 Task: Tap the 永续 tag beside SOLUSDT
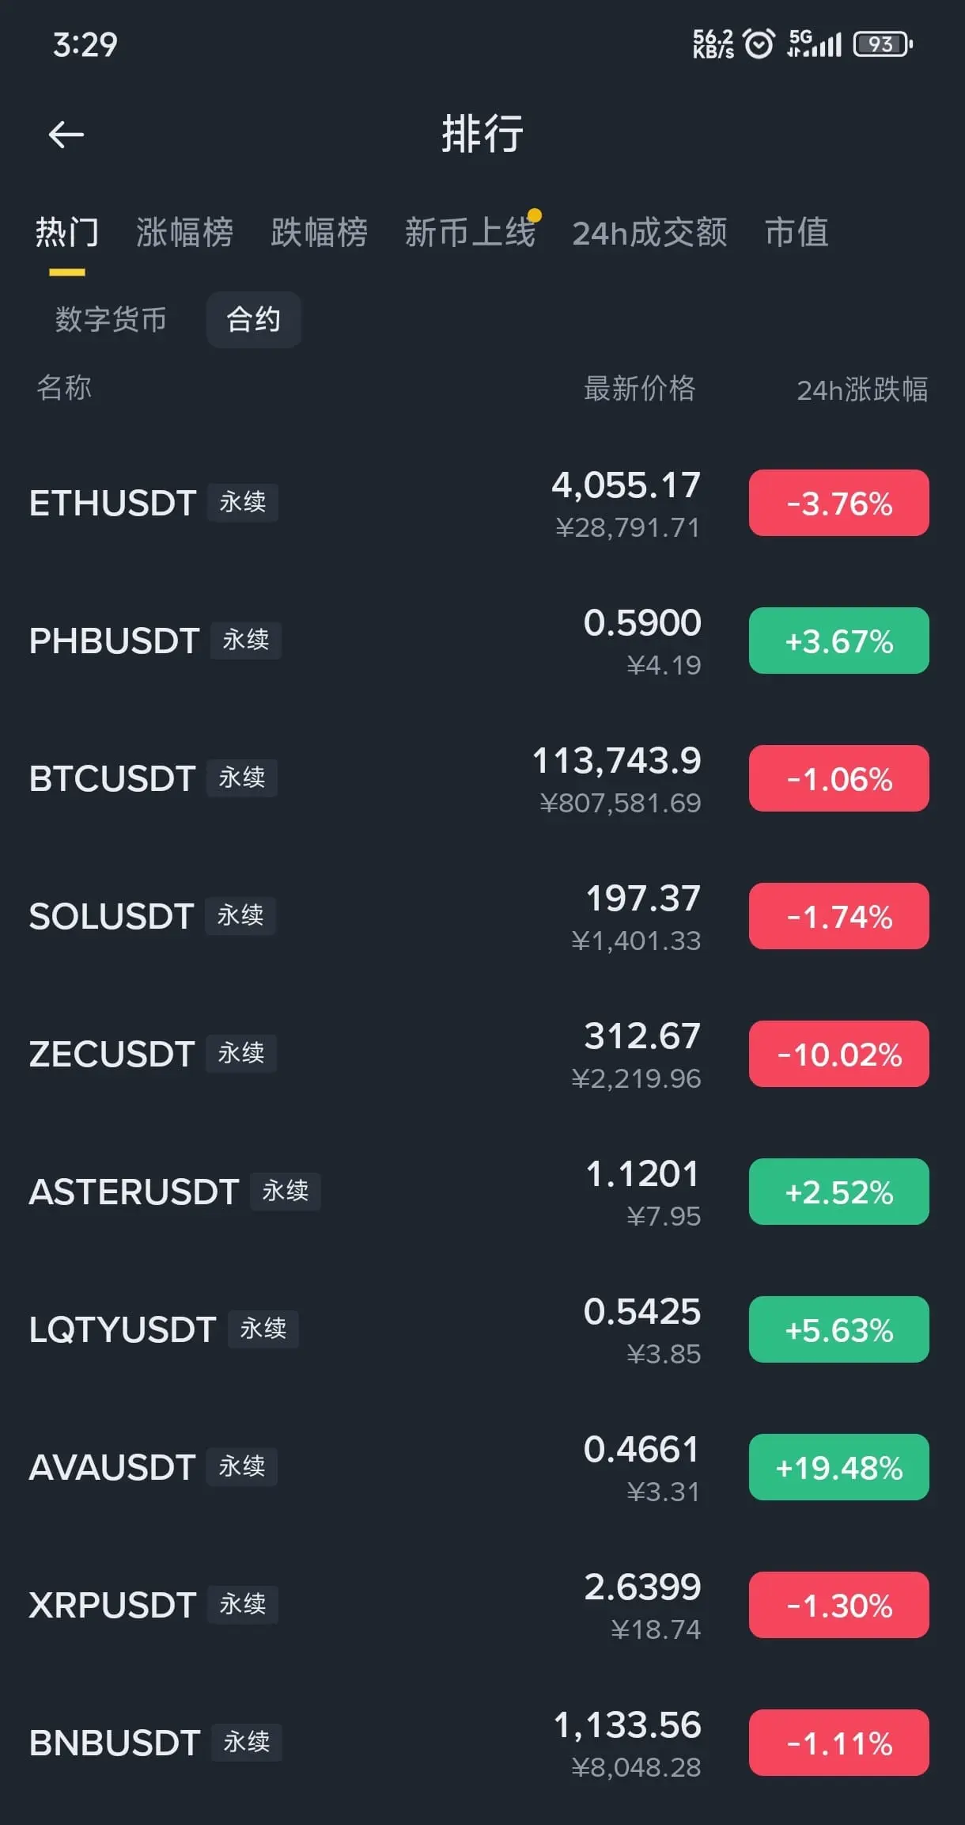[240, 916]
